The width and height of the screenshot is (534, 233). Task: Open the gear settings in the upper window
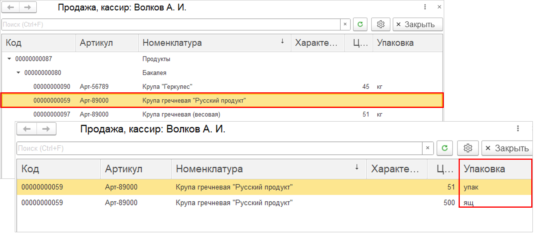click(380, 24)
